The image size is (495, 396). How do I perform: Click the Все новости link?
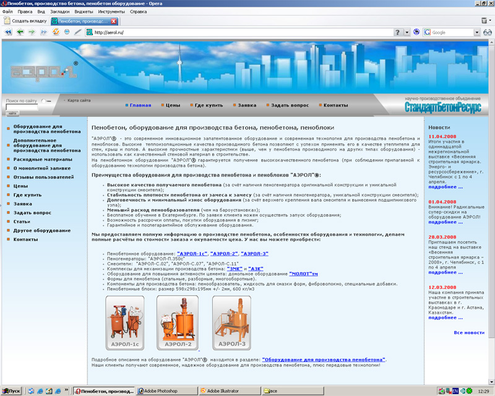click(x=469, y=332)
